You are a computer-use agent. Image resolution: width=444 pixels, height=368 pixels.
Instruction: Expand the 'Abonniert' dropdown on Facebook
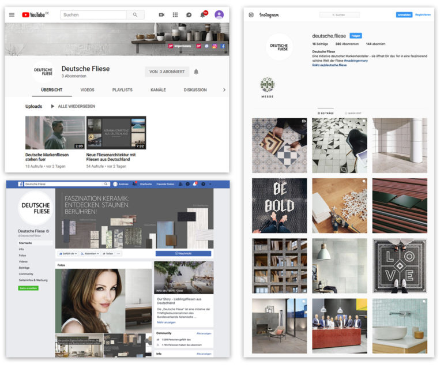coord(90,254)
